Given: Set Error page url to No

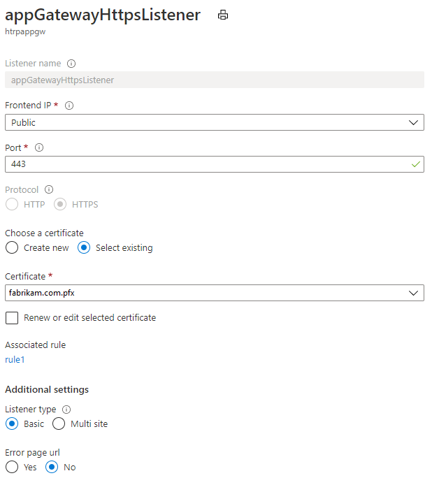Looking at the screenshot, I should (x=52, y=467).
